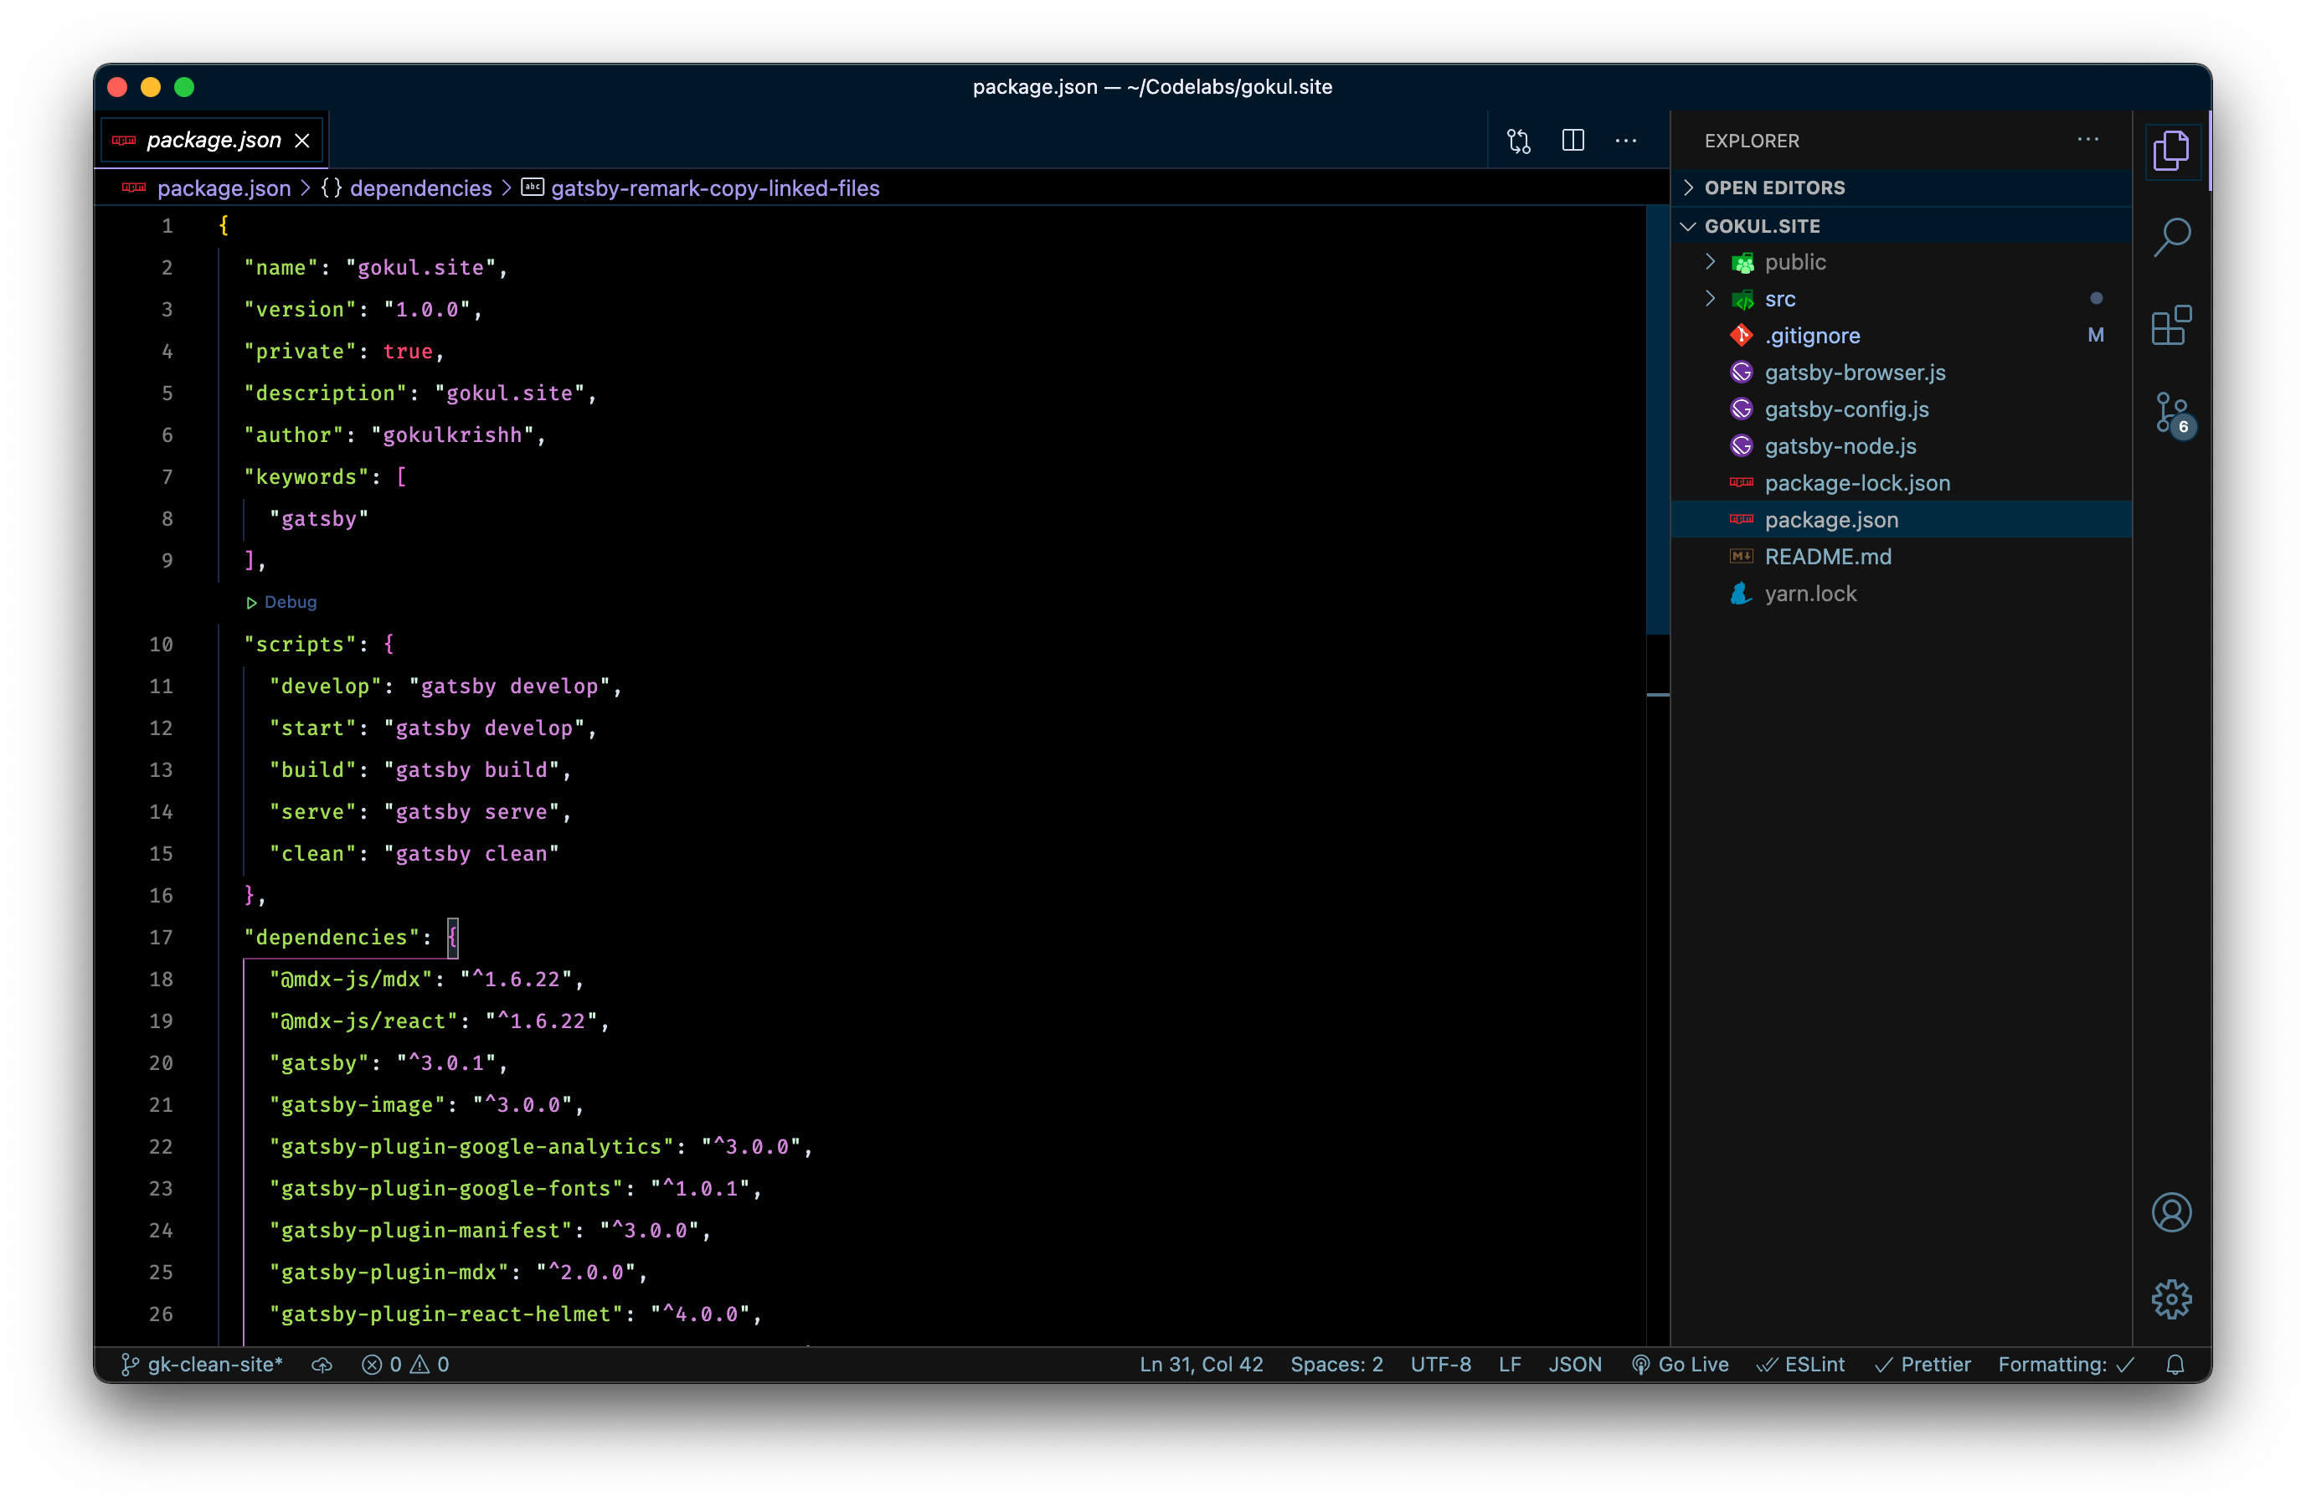
Task: Click the Split Editor icon in toolbar
Action: point(1573,140)
